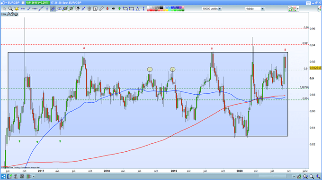Open the alert bell tool
The height and width of the screenshot is (180, 322).
(17, 9)
